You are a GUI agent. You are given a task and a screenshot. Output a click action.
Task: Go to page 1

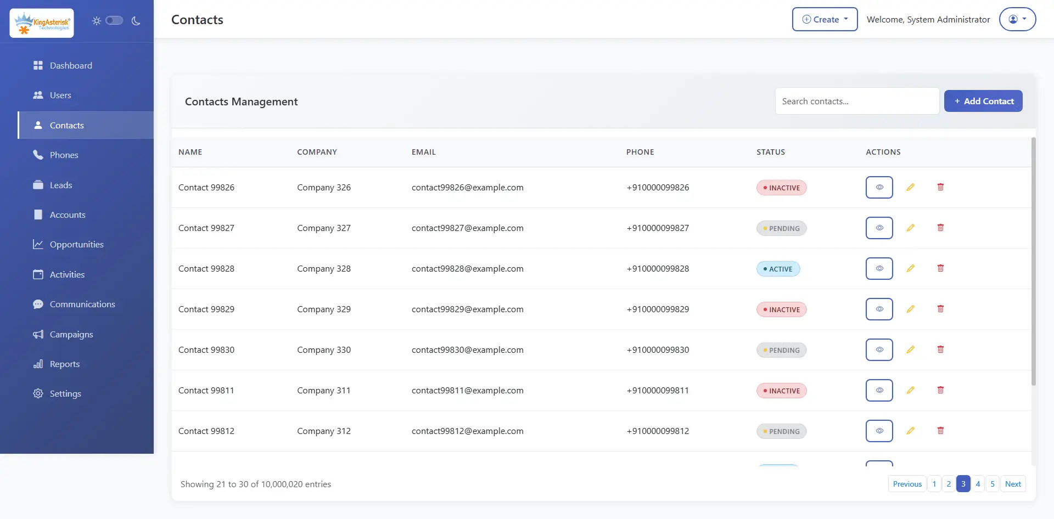(934, 484)
